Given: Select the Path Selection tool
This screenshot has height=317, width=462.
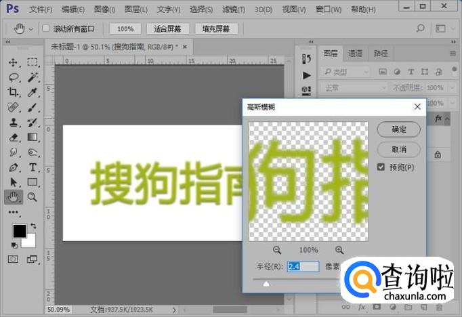Looking at the screenshot, I should 13,182.
